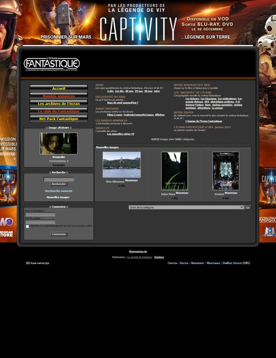276x358 pixels.
Task: Focus the search text field
Action: coord(58,180)
